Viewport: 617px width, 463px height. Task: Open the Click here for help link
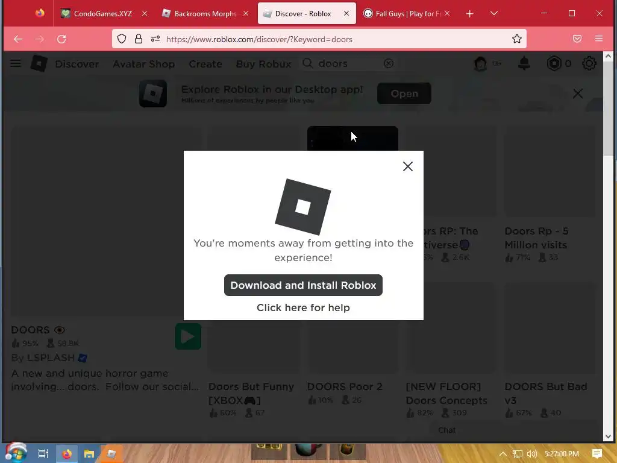pos(303,307)
